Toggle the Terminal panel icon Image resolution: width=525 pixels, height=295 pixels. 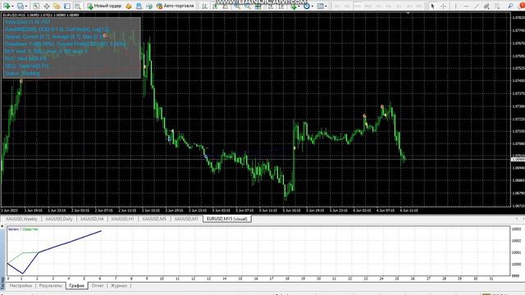point(67,6)
